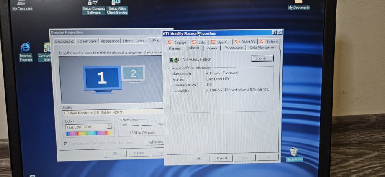Click the Advanced button in Display Properties
The image size is (385, 177).
[156, 142]
